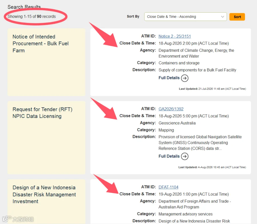
Task: Open ATM ID DFAT-1104 link
Action: [x=168, y=187]
